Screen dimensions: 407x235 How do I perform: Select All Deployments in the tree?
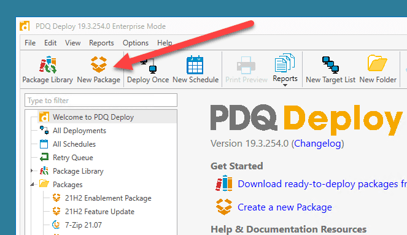tap(79, 131)
